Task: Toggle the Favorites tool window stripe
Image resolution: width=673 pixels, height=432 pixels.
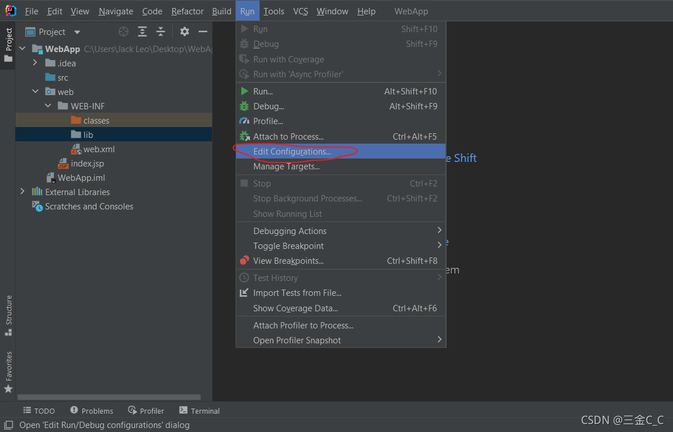Action: [9, 372]
